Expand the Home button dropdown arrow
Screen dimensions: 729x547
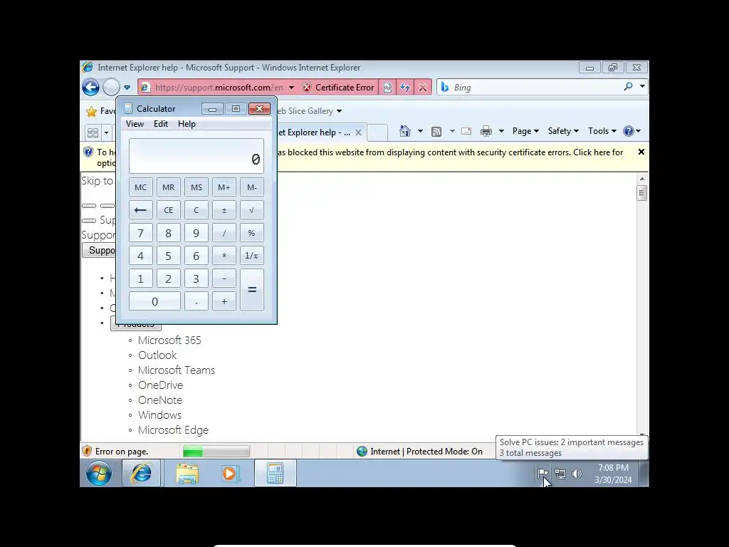pos(420,131)
